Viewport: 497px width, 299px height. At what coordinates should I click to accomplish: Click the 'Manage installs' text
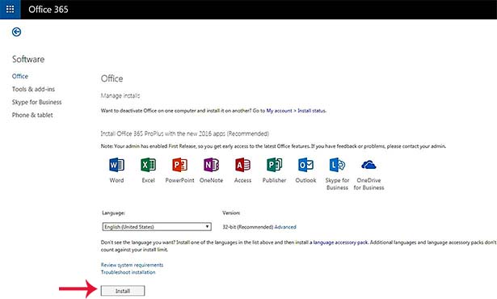click(x=120, y=95)
